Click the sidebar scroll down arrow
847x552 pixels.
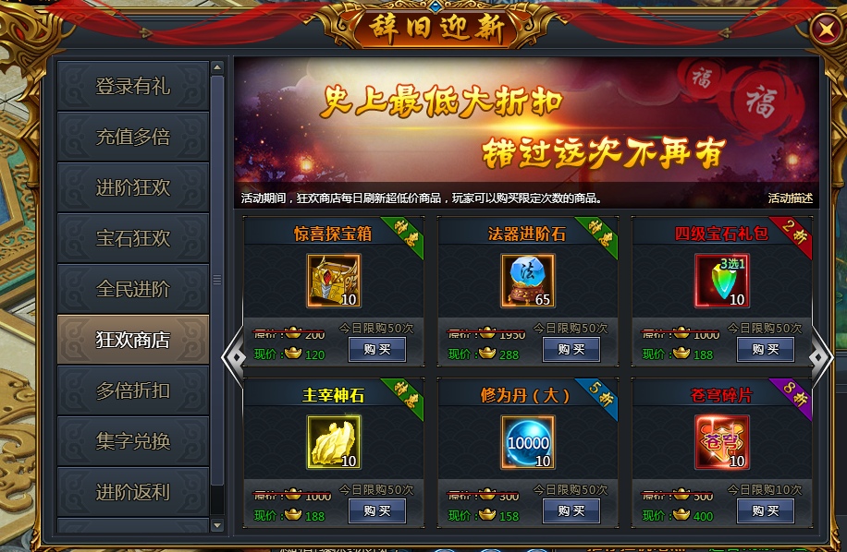point(217,525)
